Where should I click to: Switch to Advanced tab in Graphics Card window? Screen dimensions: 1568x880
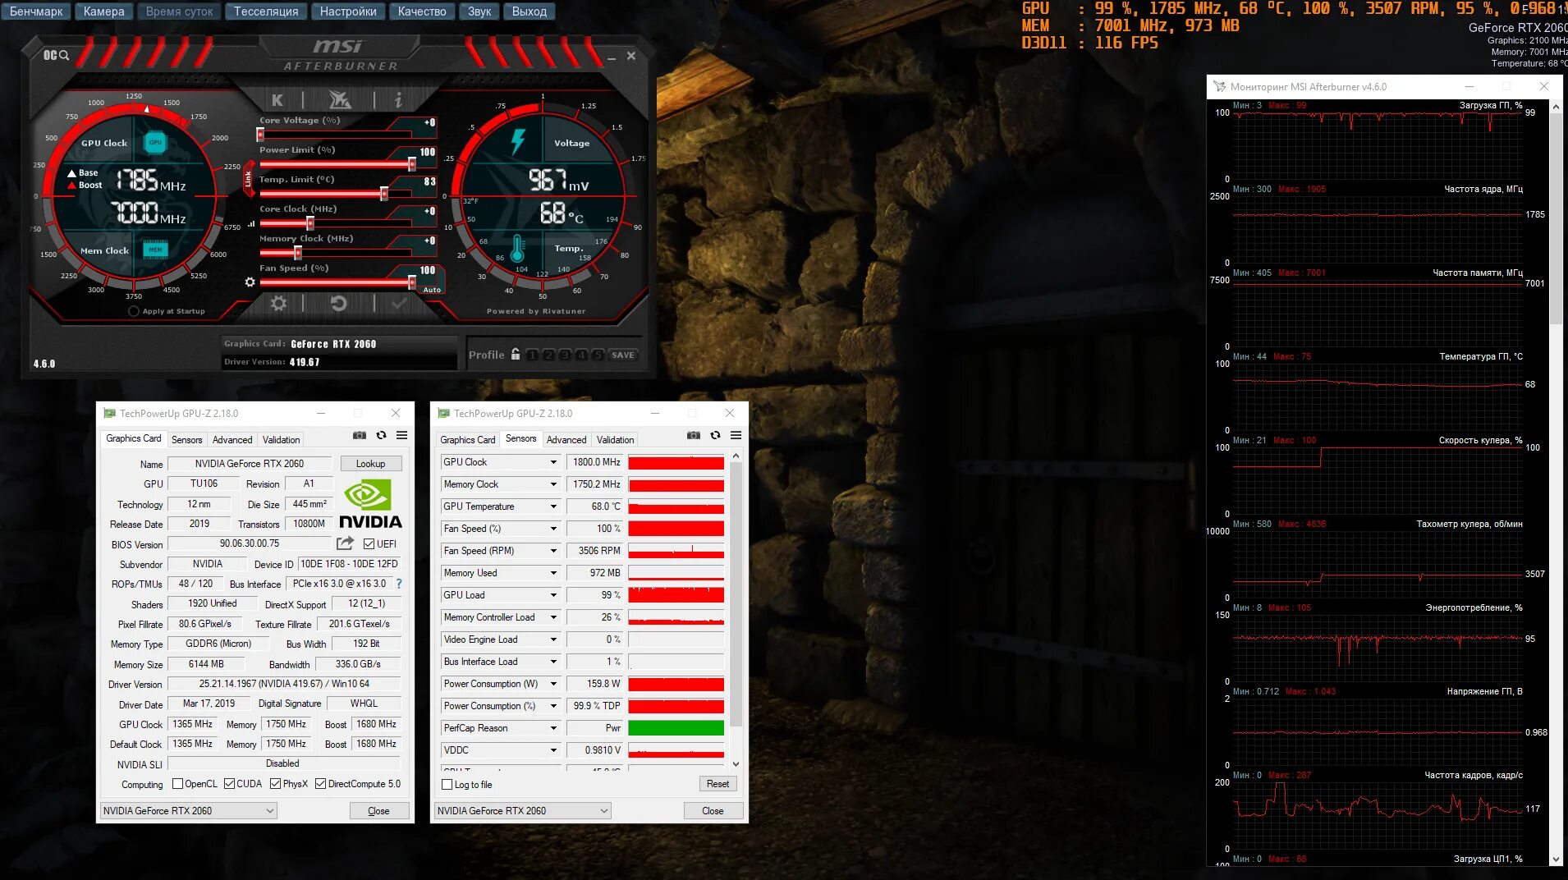[x=232, y=440]
